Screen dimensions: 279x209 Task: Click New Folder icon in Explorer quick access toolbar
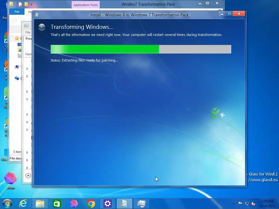pos(26,4)
